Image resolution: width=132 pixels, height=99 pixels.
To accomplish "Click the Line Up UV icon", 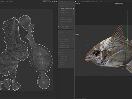I will click(x=59, y=35).
